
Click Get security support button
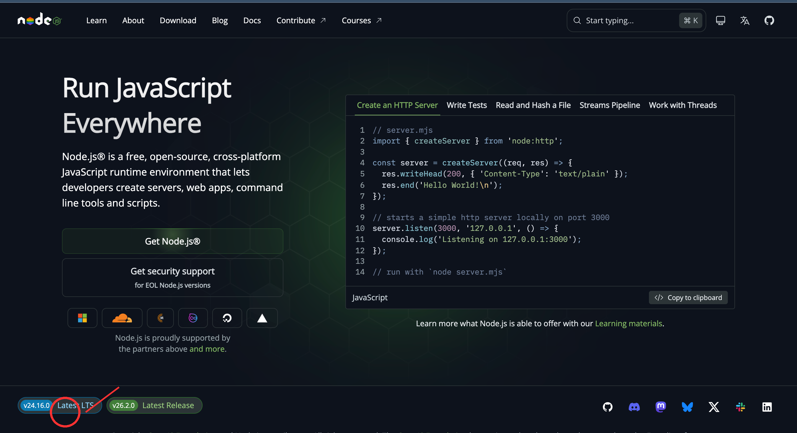coord(173,278)
